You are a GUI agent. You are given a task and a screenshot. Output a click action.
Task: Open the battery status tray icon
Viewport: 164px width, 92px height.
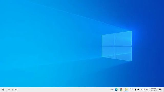pyautogui.click(x=138, y=90)
